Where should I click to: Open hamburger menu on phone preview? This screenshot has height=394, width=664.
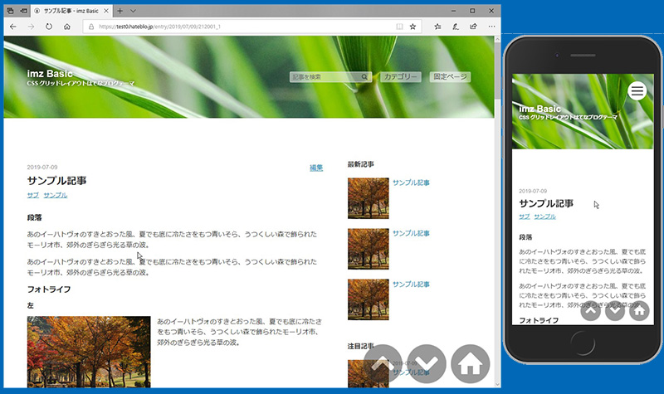pos(637,90)
